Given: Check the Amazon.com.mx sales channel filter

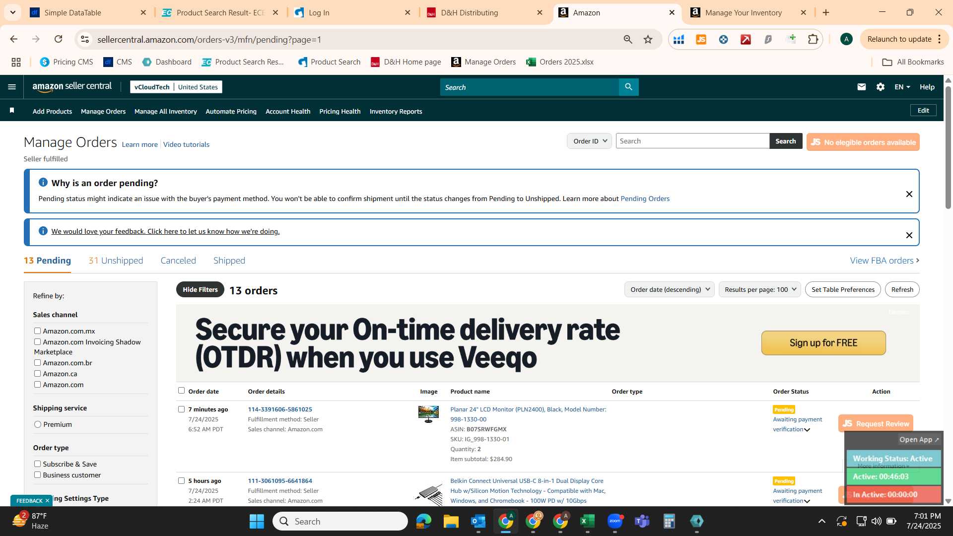Looking at the screenshot, I should [37, 331].
